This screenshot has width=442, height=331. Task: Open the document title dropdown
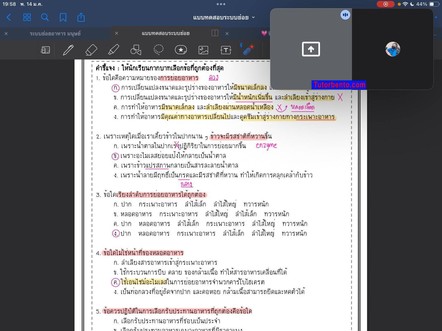pos(253,17)
